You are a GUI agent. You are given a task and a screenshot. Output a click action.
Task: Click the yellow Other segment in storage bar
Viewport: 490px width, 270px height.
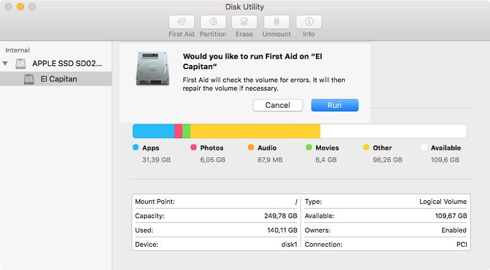pos(255,131)
